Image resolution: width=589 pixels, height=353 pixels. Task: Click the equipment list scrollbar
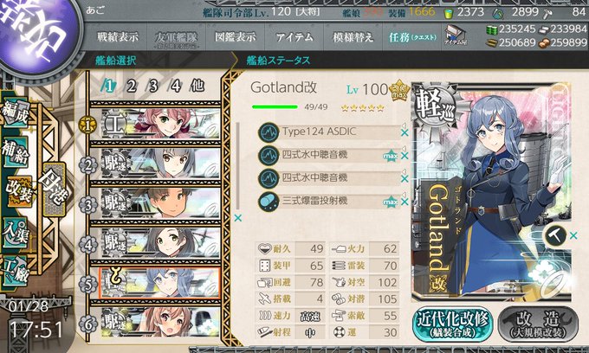tap(238, 166)
